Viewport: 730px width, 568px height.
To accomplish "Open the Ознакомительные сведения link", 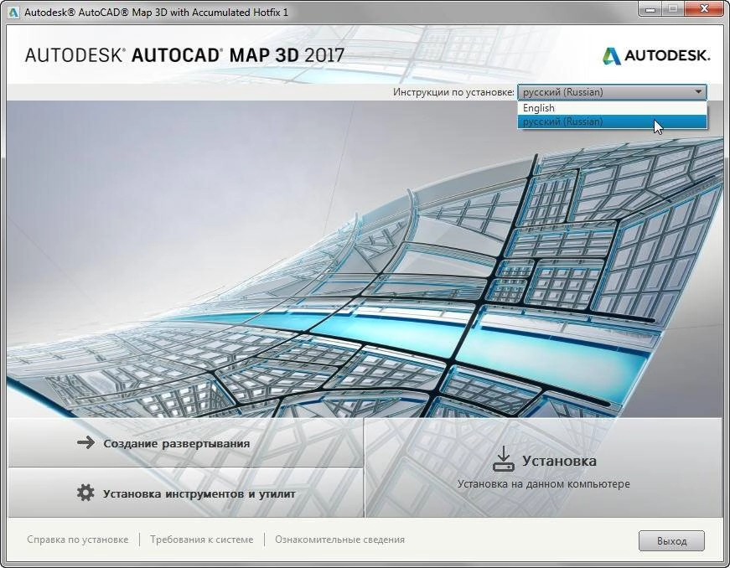I will pyautogui.click(x=340, y=540).
